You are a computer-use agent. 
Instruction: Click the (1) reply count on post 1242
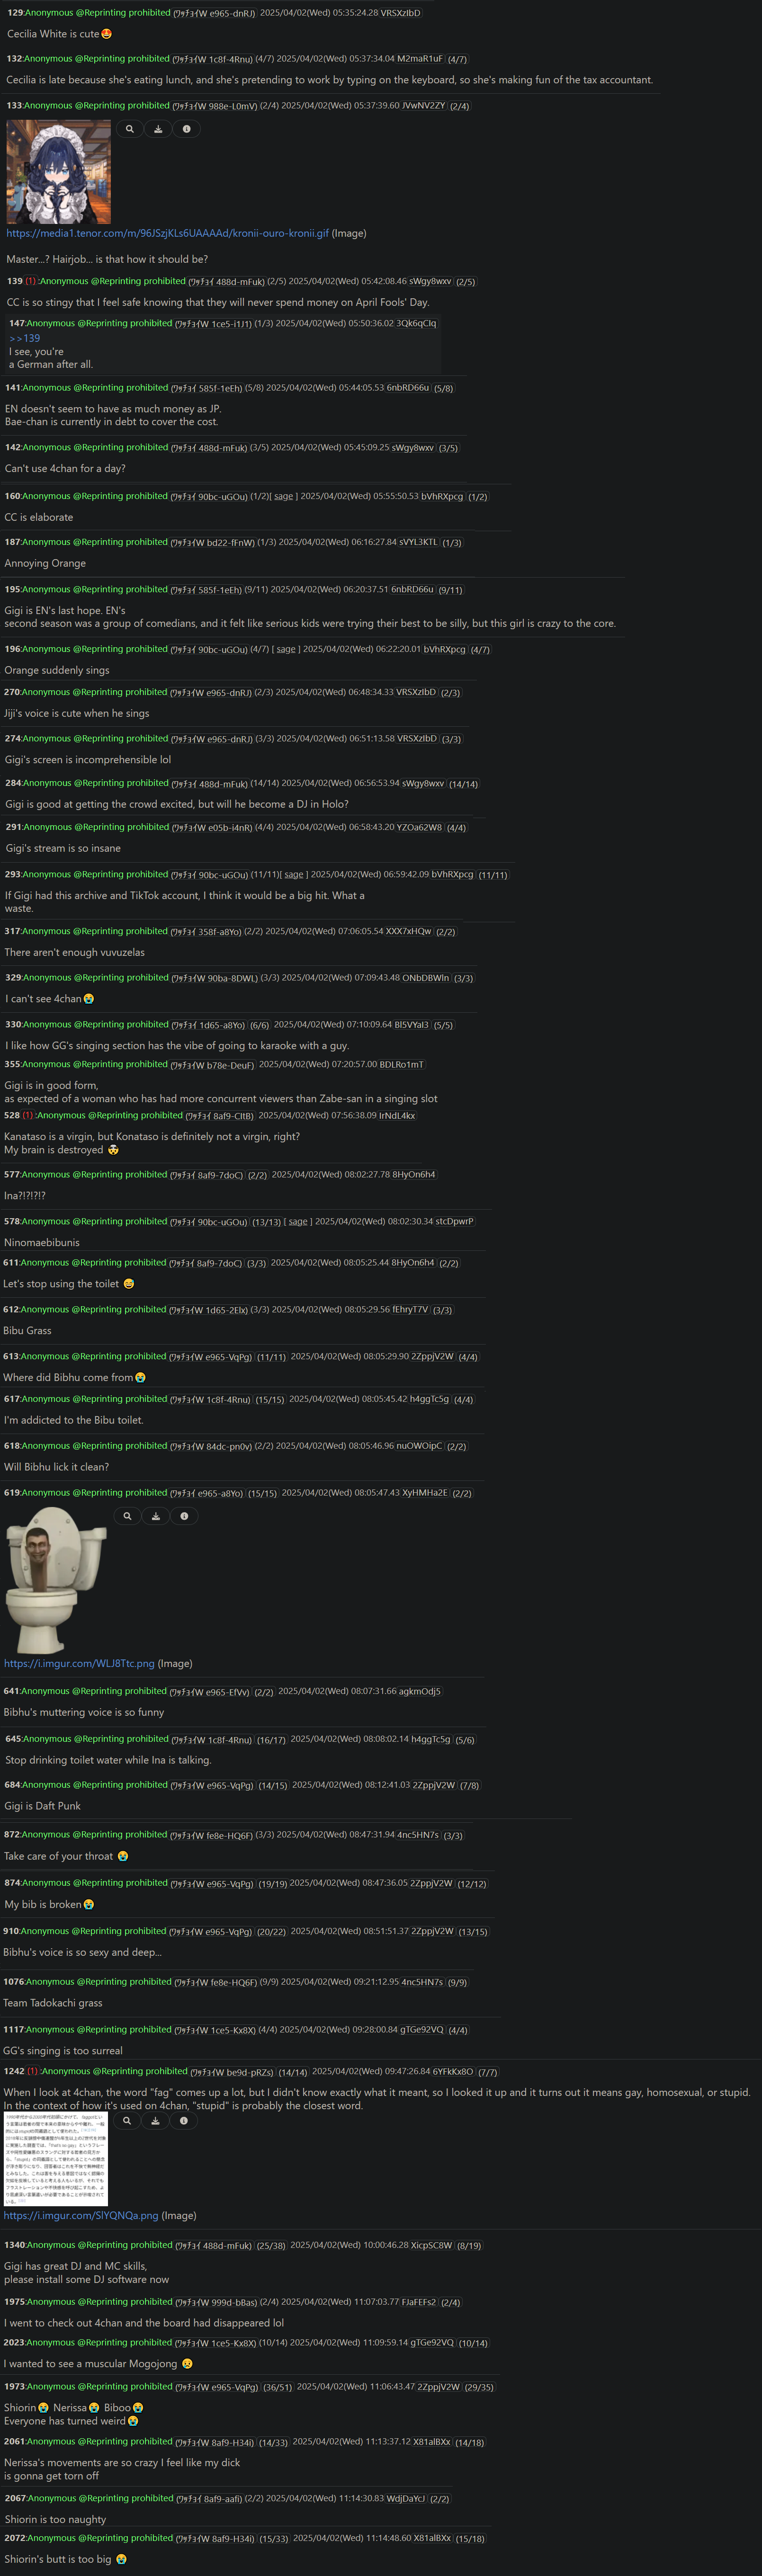coord(33,2071)
